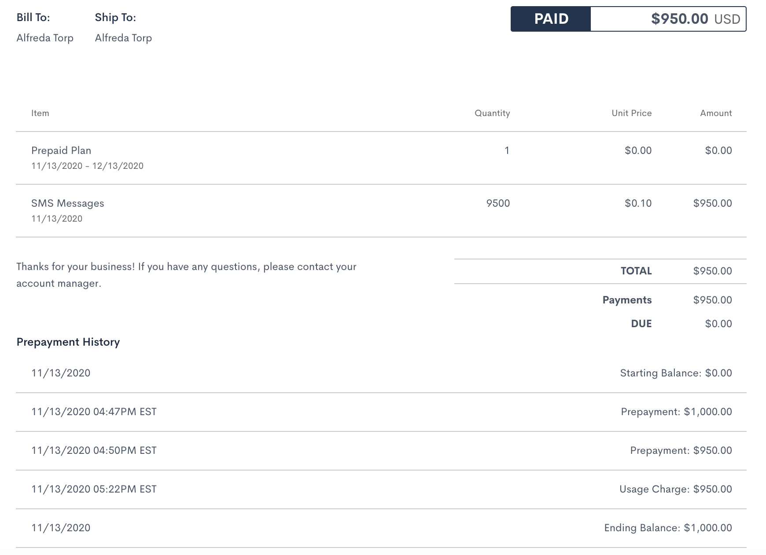Click the Item column header
Image resolution: width=766 pixels, height=555 pixels.
coord(40,113)
